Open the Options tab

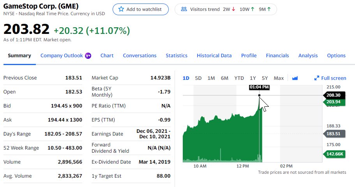[x=336, y=56]
